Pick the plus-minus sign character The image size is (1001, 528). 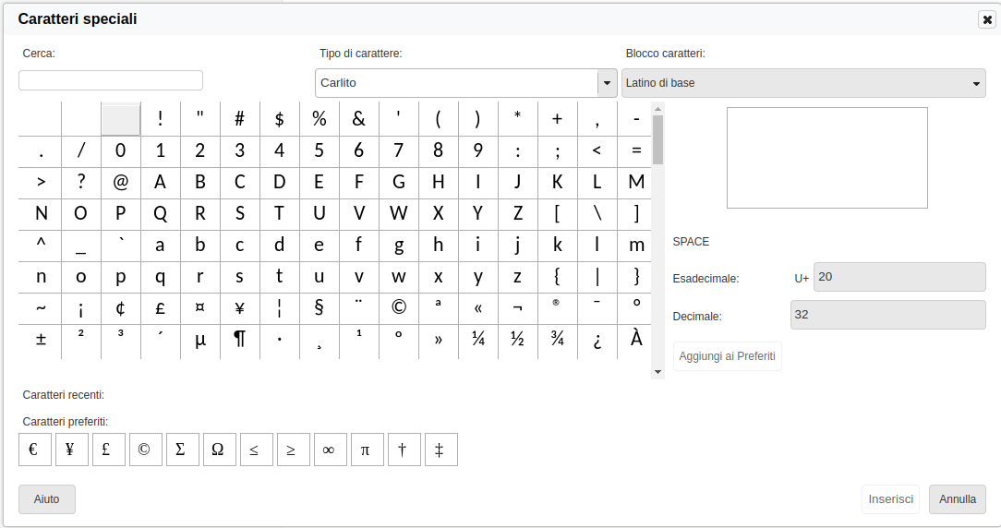coord(41,339)
